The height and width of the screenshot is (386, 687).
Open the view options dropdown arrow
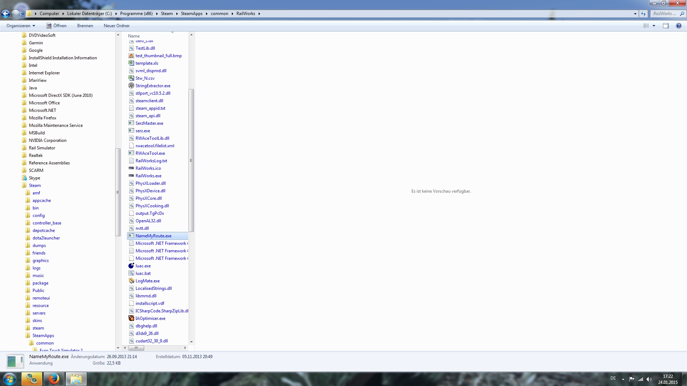654,26
